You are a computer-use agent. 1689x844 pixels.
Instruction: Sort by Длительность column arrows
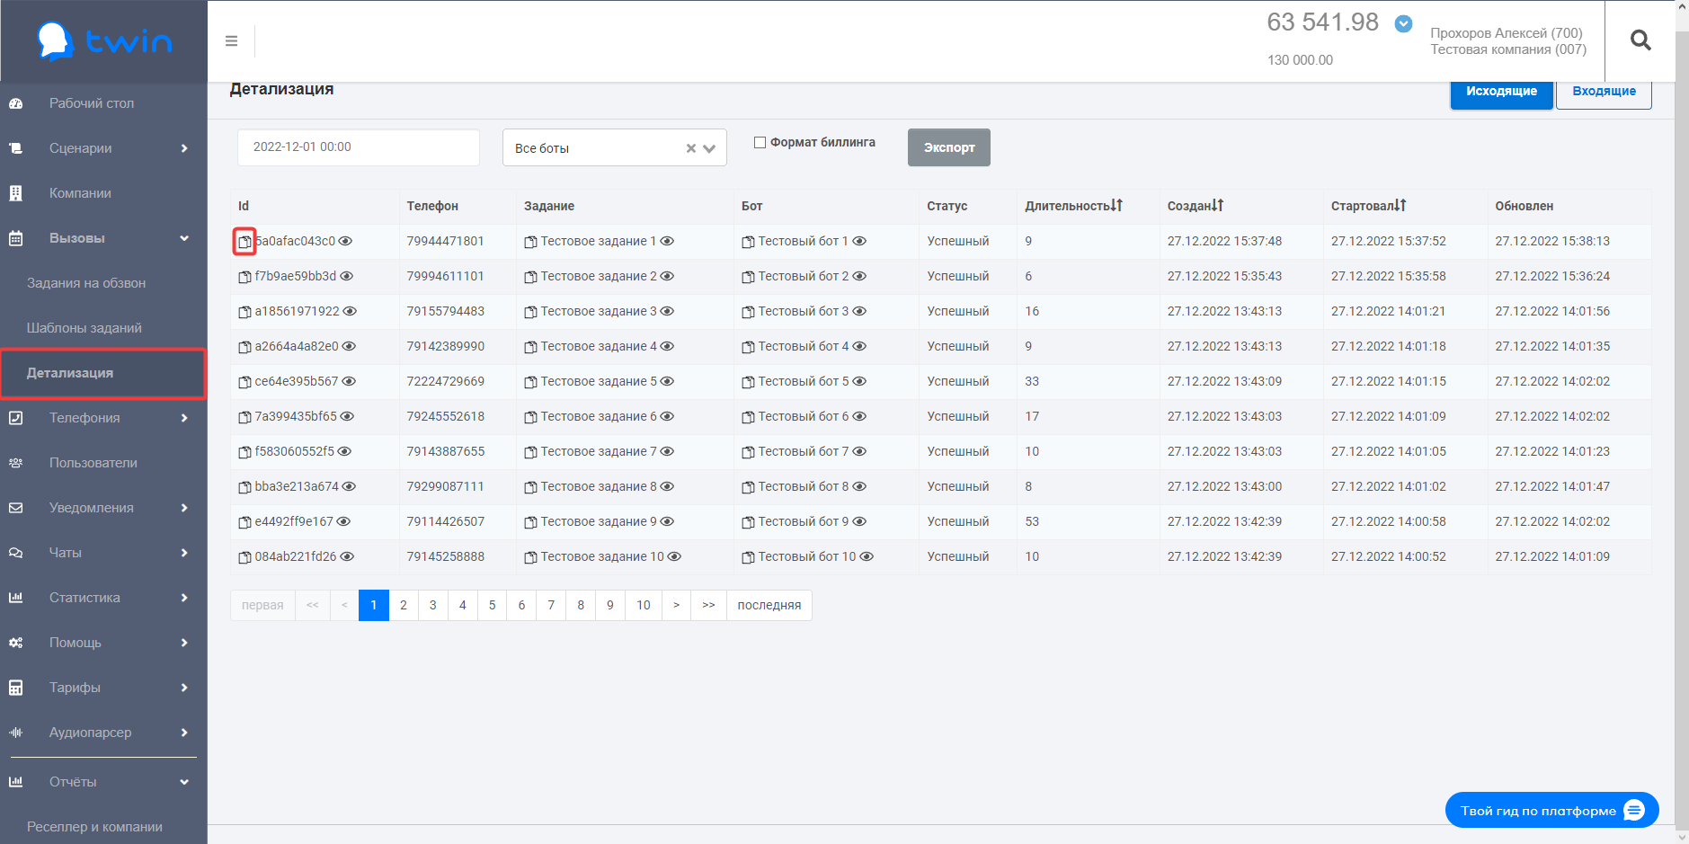(1116, 206)
